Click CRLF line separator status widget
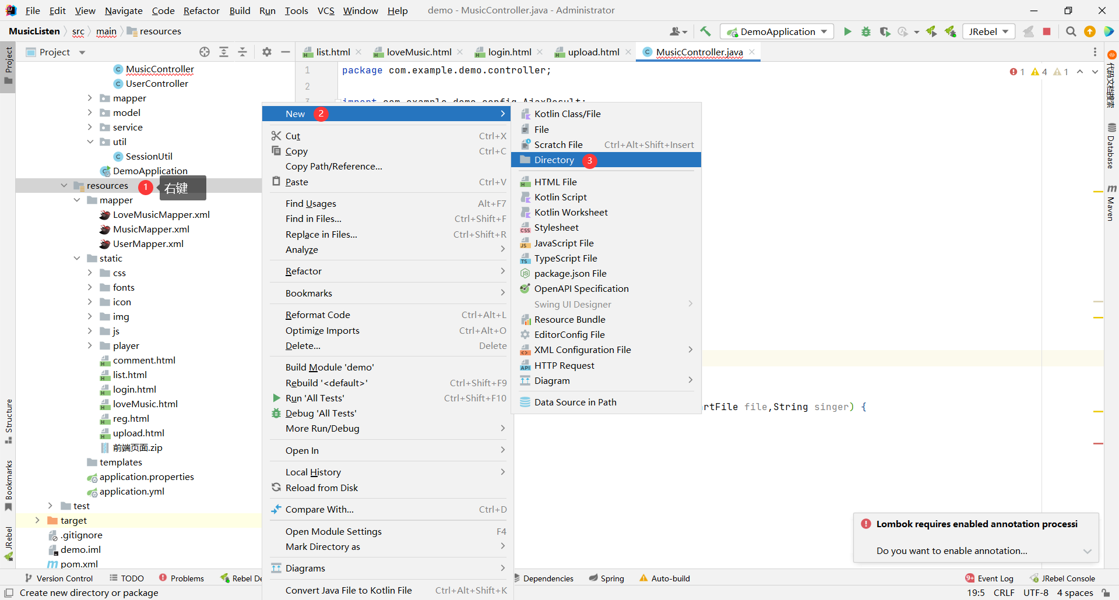The width and height of the screenshot is (1119, 600). click(1004, 592)
